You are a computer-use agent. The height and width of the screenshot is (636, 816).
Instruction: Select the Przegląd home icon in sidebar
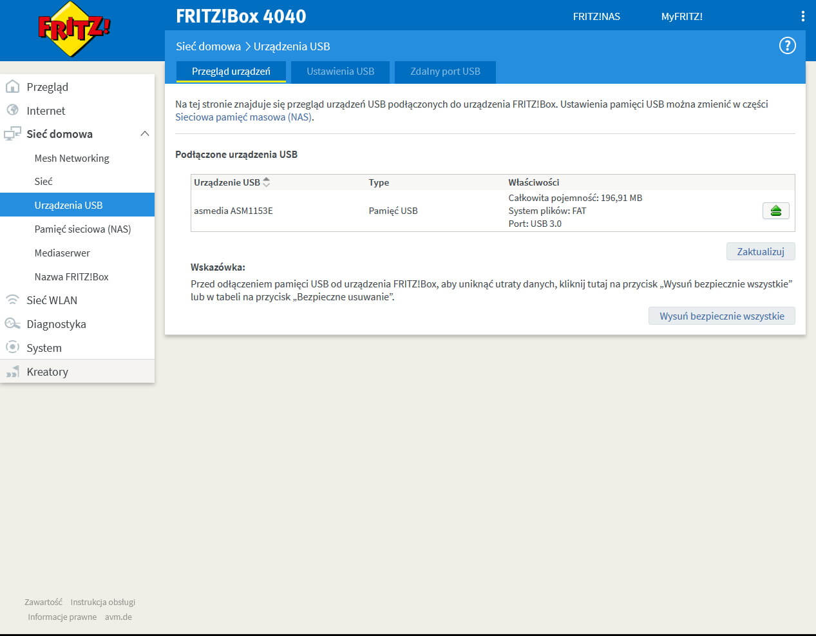(12, 86)
